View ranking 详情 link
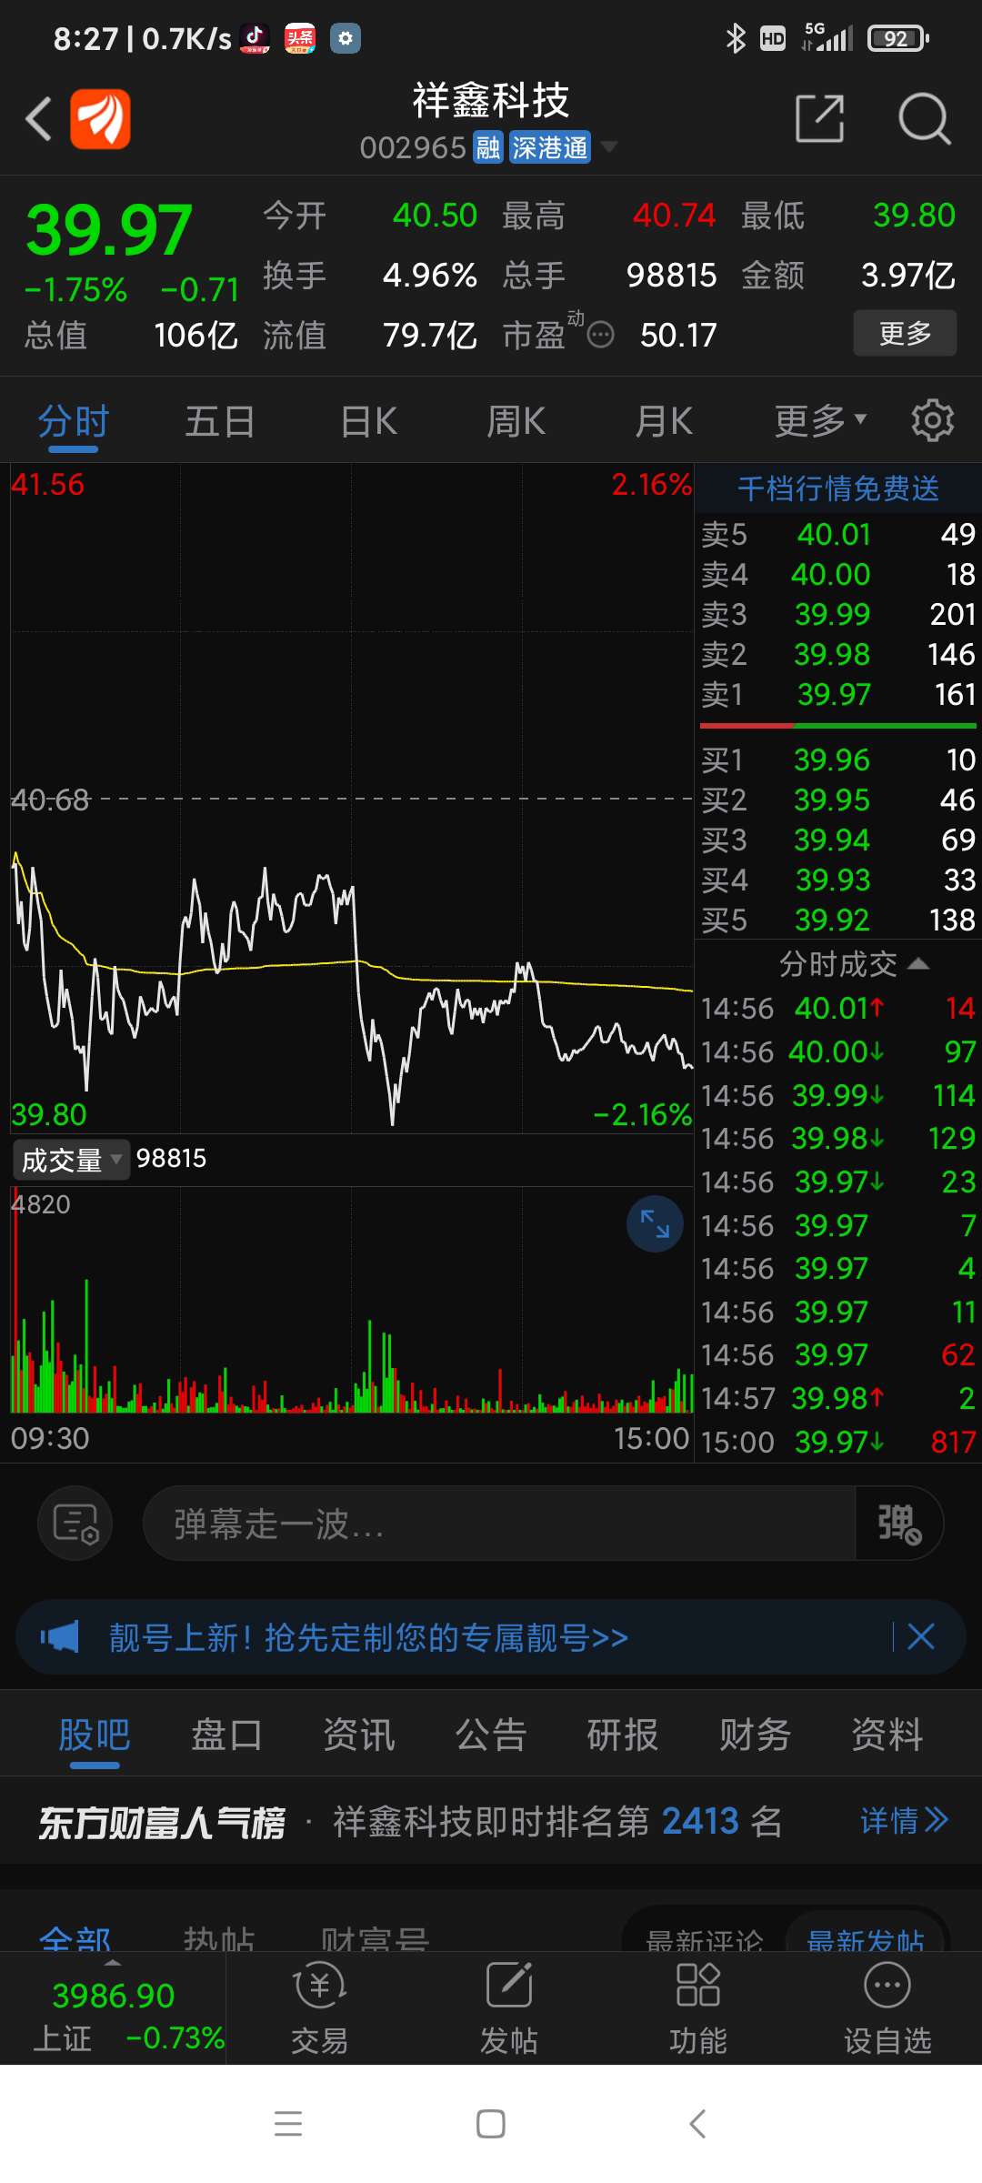Screen dimensions: 982x2183 pyautogui.click(x=905, y=1820)
